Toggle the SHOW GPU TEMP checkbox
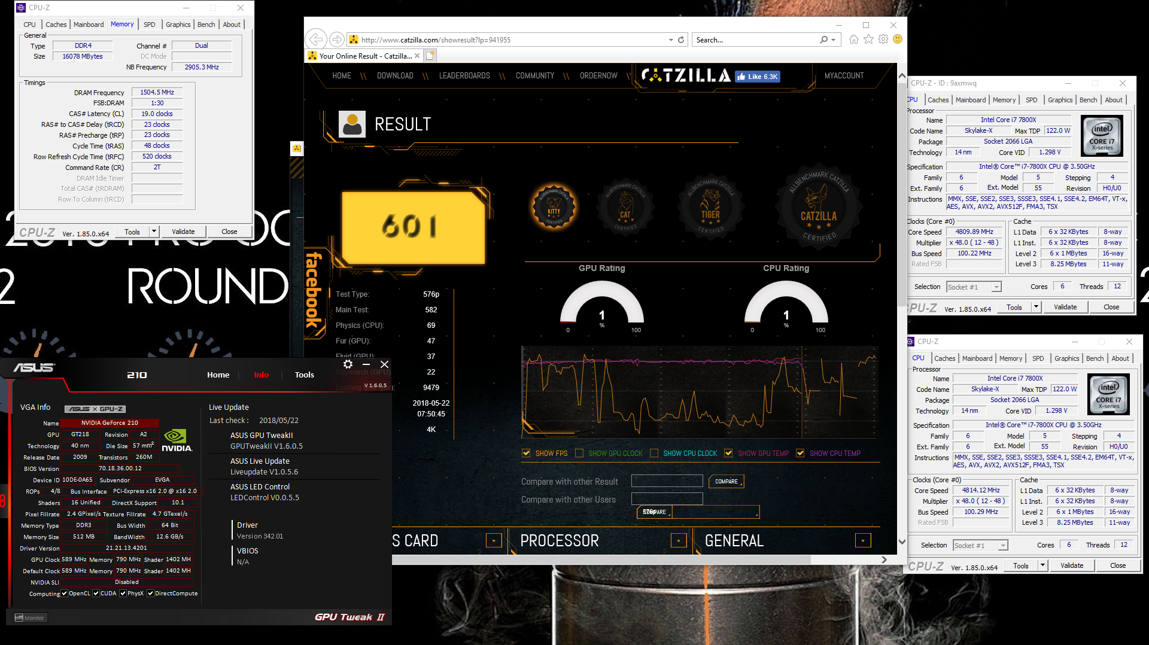This screenshot has height=645, width=1149. pyautogui.click(x=728, y=453)
